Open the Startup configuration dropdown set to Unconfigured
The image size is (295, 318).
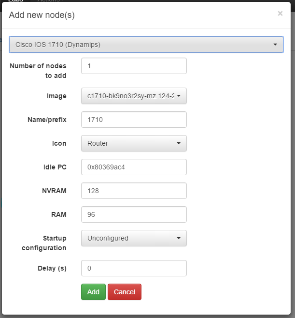[134, 238]
